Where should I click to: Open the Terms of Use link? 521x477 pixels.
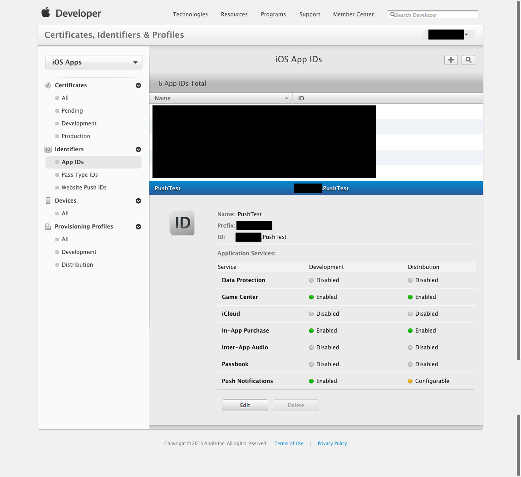pos(289,443)
